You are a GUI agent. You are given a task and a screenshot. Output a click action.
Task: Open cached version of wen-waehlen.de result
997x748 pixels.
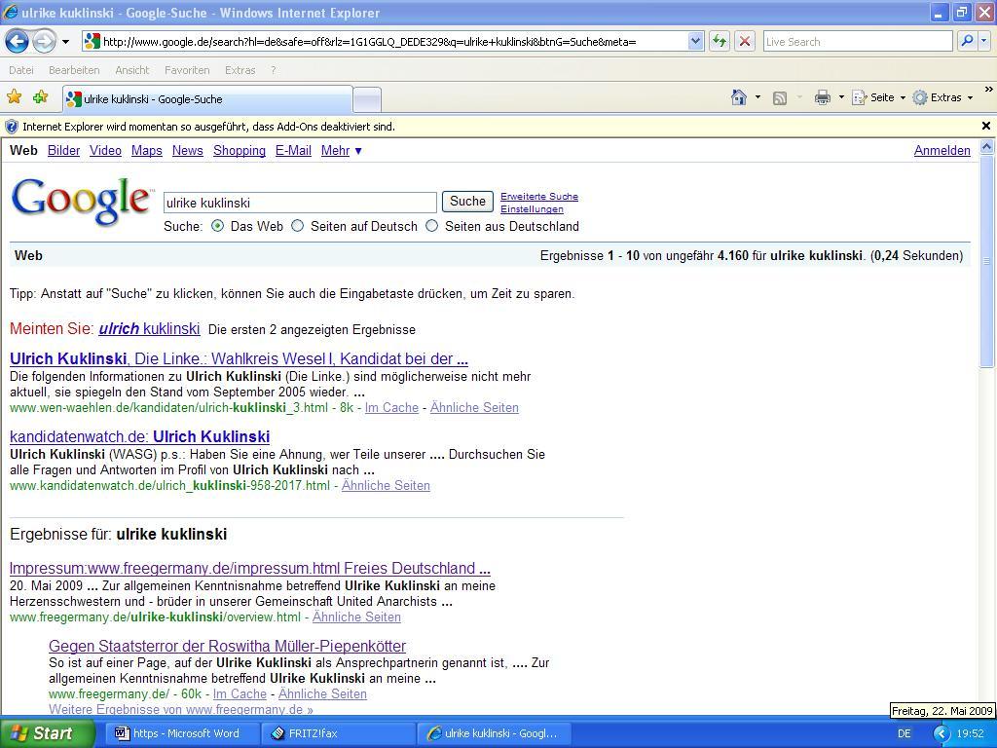pyautogui.click(x=391, y=408)
